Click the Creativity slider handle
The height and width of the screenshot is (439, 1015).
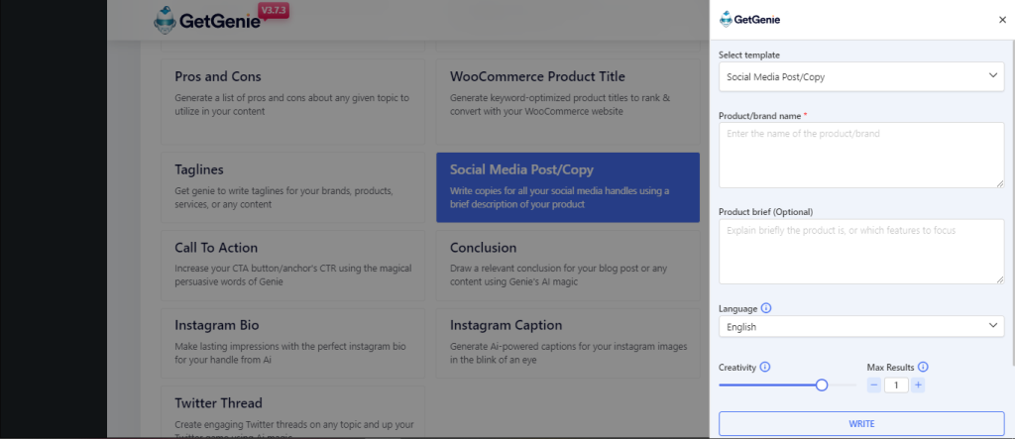pyautogui.click(x=822, y=385)
